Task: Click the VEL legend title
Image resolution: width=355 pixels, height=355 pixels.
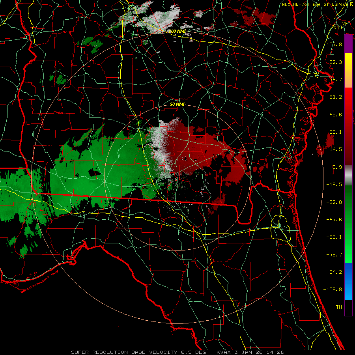Action: (x=346, y=24)
